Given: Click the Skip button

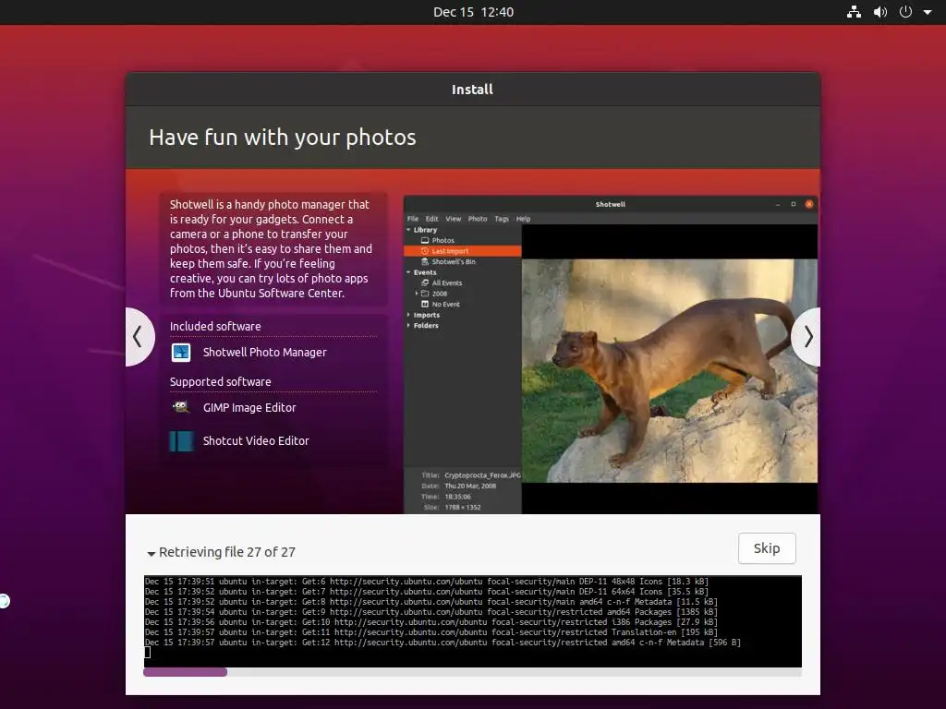Looking at the screenshot, I should click(767, 548).
